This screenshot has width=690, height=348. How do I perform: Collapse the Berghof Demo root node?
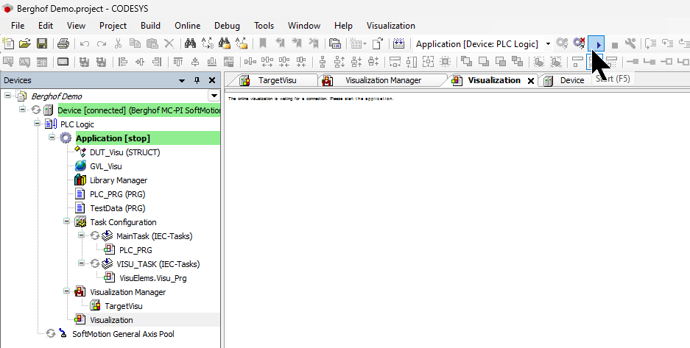(8, 95)
